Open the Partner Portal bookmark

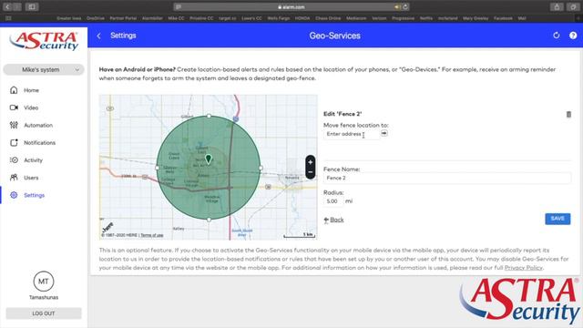pos(123,18)
